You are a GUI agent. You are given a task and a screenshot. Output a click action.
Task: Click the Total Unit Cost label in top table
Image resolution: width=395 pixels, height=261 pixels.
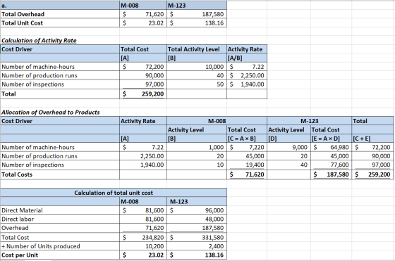[22, 23]
